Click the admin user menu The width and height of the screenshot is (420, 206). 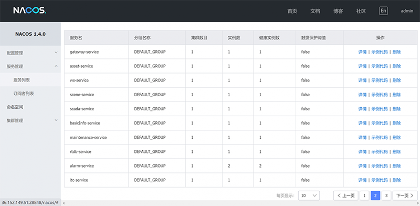pyautogui.click(x=407, y=11)
